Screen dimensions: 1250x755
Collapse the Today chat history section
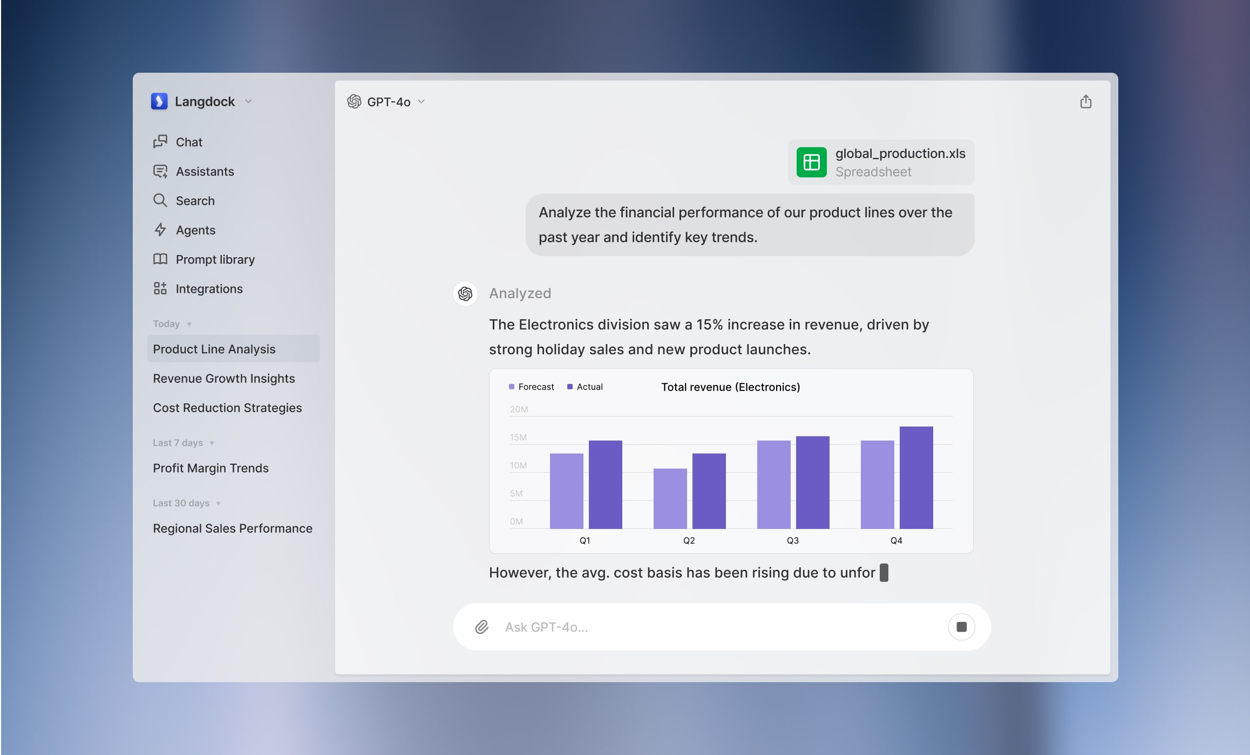point(189,324)
